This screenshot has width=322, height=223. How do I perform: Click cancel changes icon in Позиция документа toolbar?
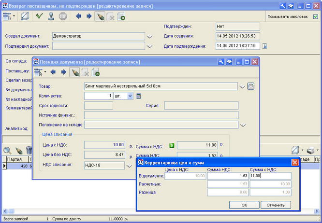tap(96, 72)
